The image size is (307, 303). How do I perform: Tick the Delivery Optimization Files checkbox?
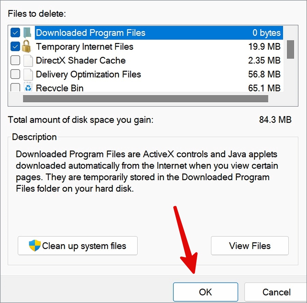[15, 74]
